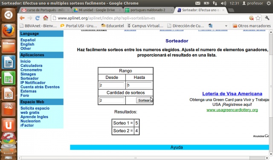Open LibreOffice Calc from the dock

click(9, 78)
